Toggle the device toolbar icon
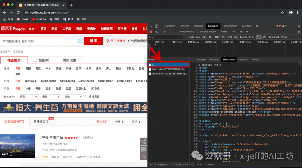This screenshot has height=168, width=303. (x=157, y=26)
